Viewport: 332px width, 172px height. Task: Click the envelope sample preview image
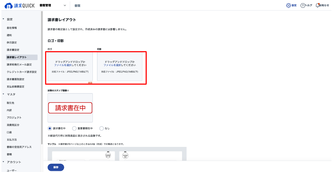click(x=117, y=154)
